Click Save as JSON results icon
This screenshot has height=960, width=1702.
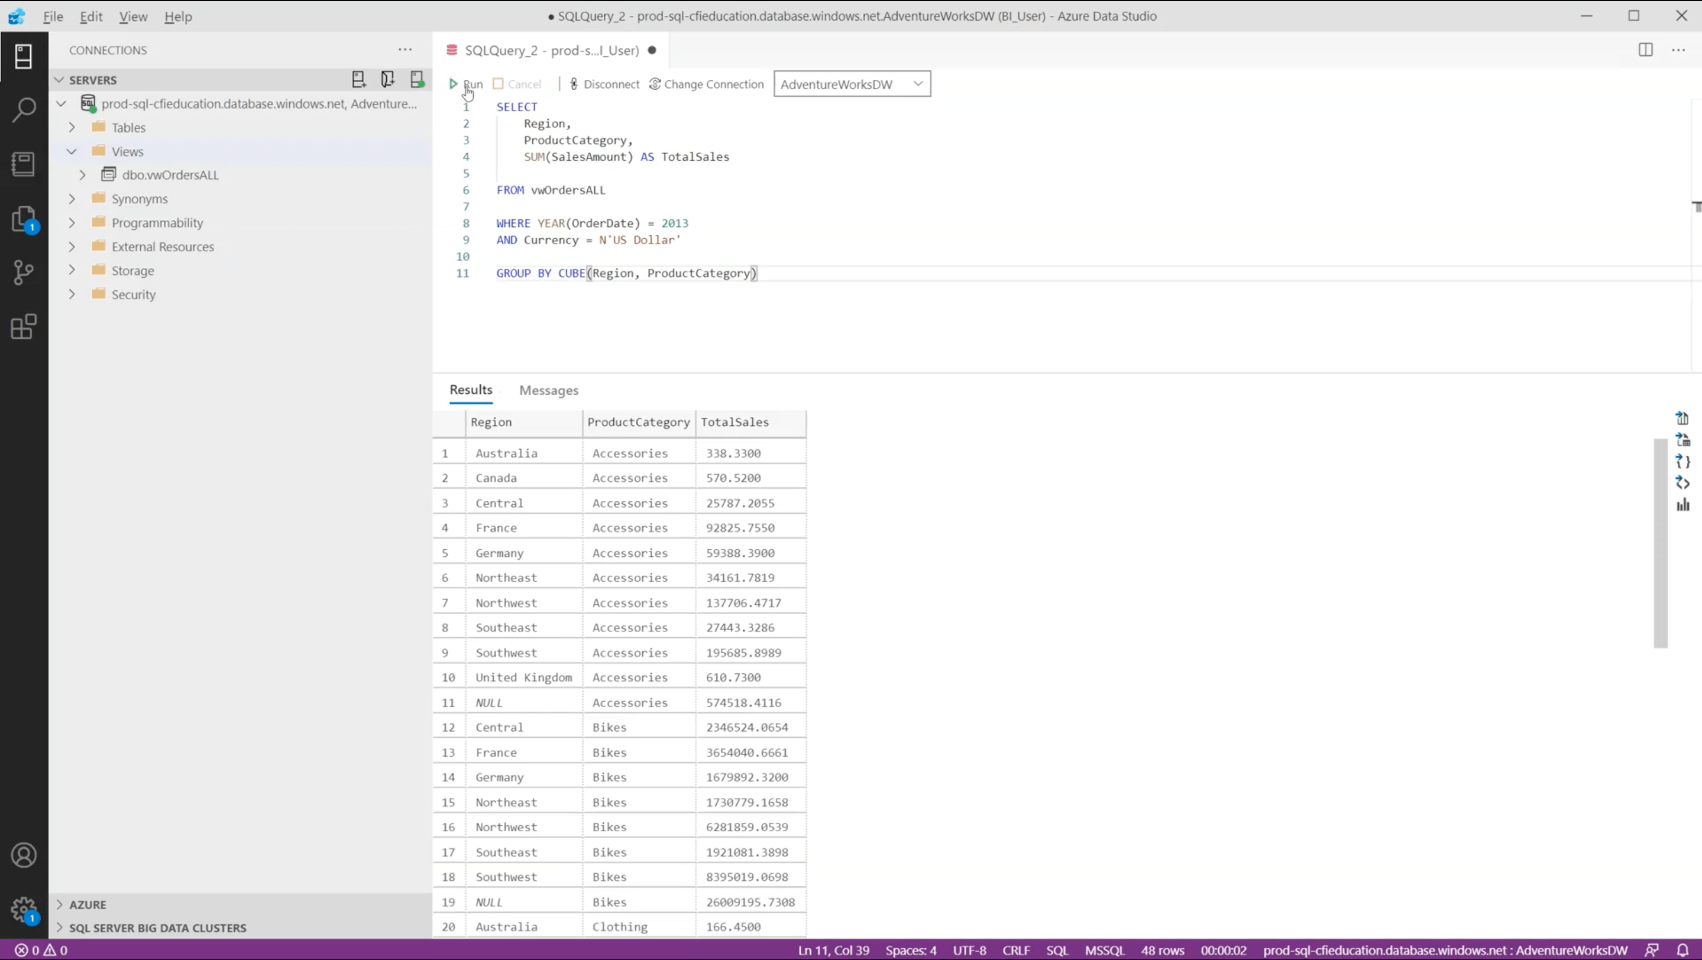tap(1682, 462)
